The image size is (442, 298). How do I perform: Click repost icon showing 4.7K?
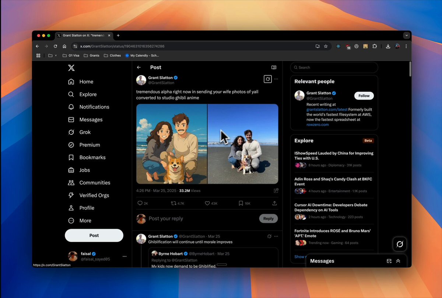(178, 203)
